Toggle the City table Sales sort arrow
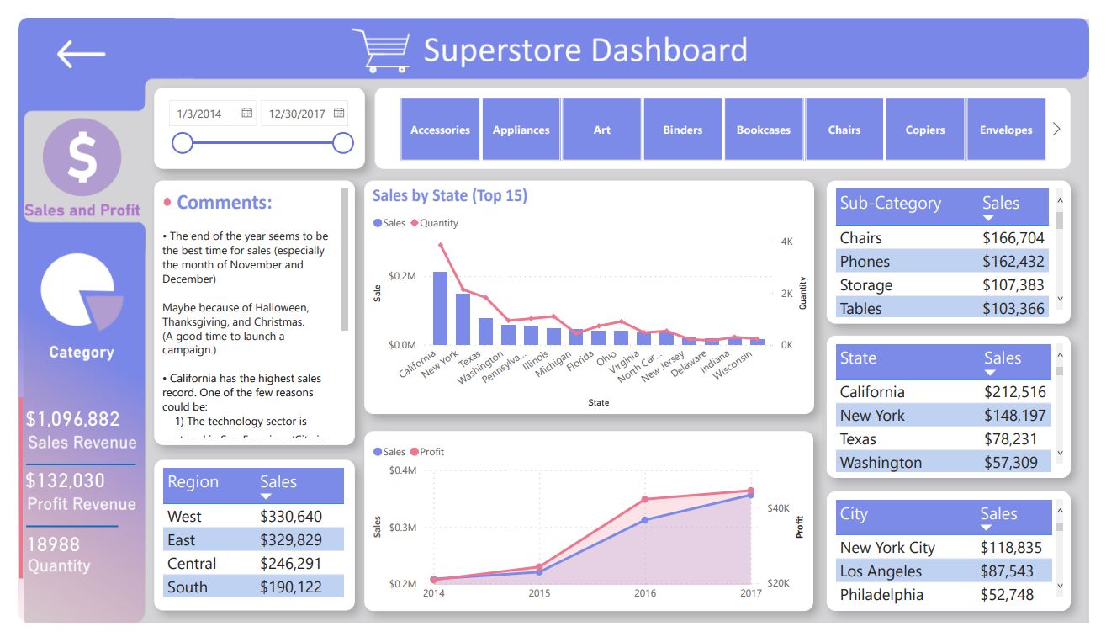This screenshot has height=637, width=1106. point(986,528)
